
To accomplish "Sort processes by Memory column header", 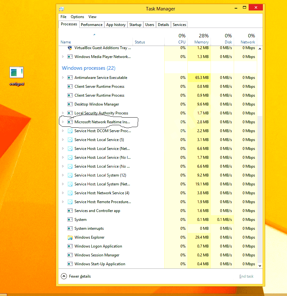I will coord(201,42).
